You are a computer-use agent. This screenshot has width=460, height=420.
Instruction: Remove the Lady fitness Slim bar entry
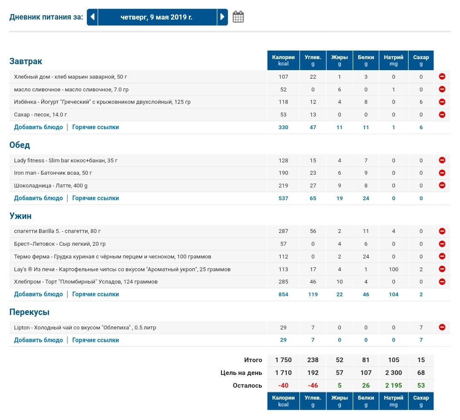coord(442,160)
